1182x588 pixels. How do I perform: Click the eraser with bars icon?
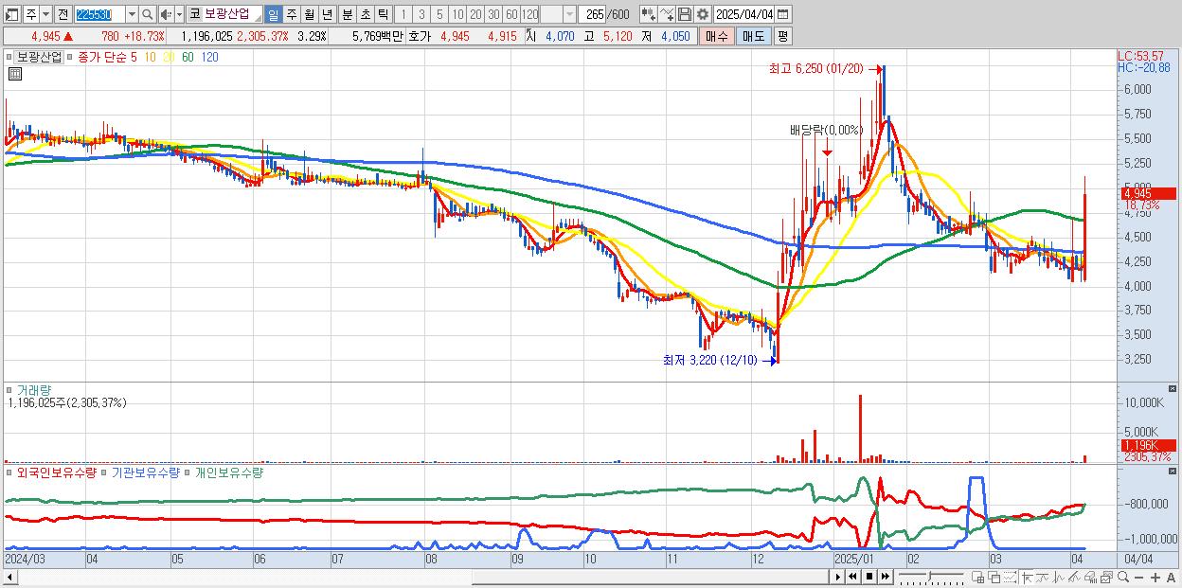1090,577
